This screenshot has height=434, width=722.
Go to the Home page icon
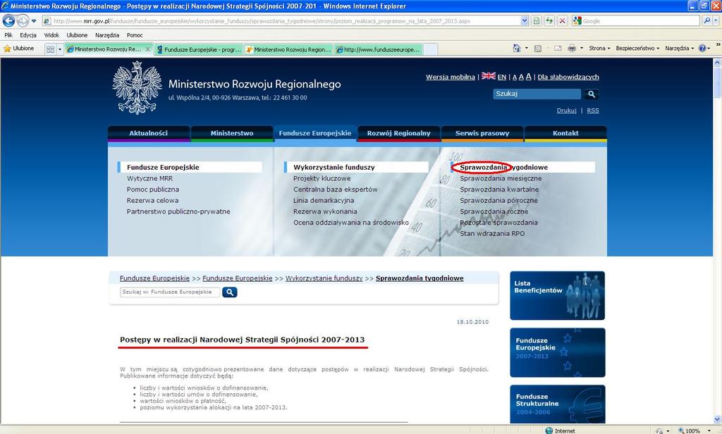(x=517, y=48)
